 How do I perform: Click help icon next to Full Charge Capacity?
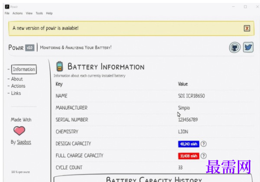tap(203, 156)
